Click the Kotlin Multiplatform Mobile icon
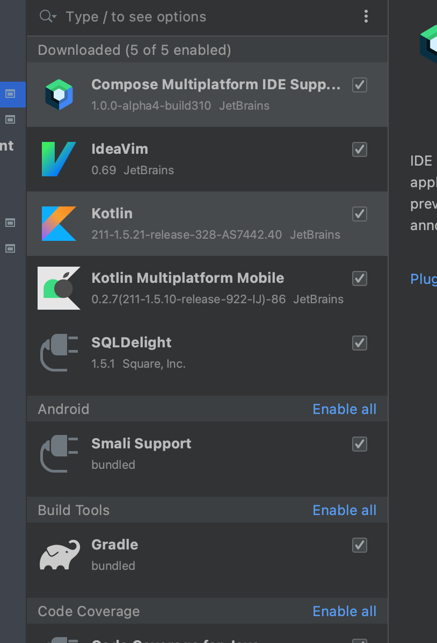 59,288
